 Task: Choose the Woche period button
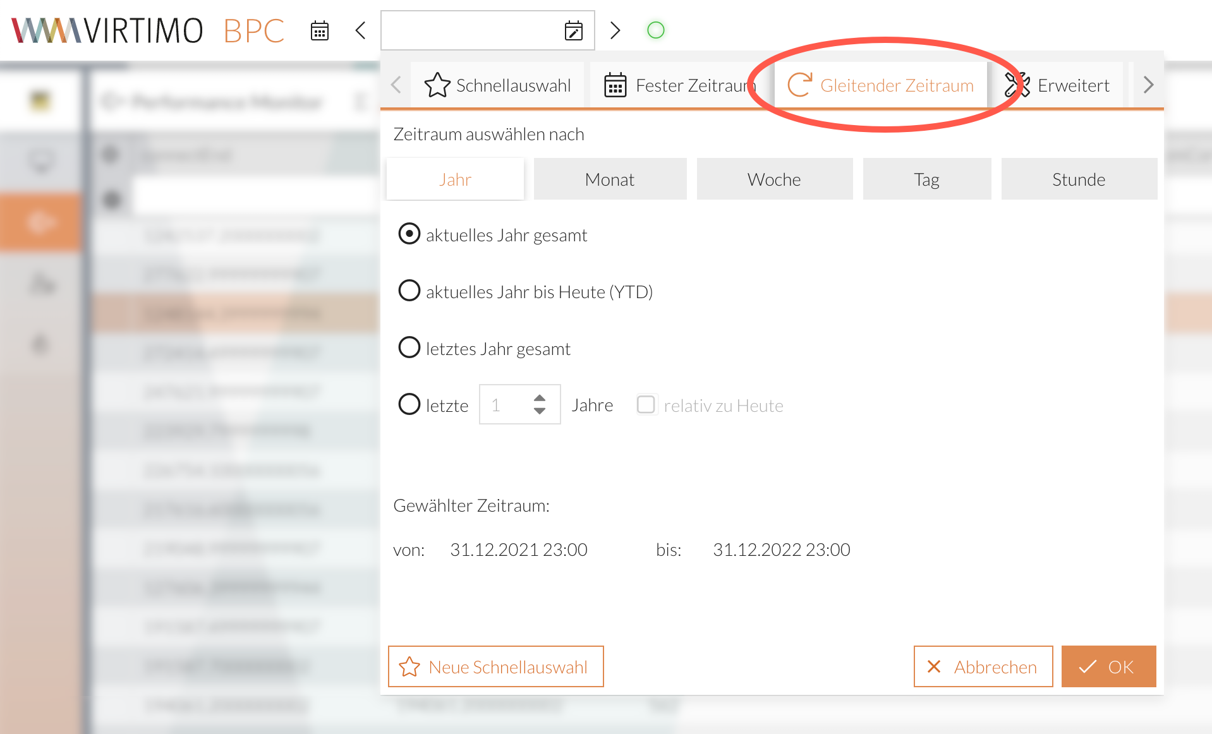(774, 179)
